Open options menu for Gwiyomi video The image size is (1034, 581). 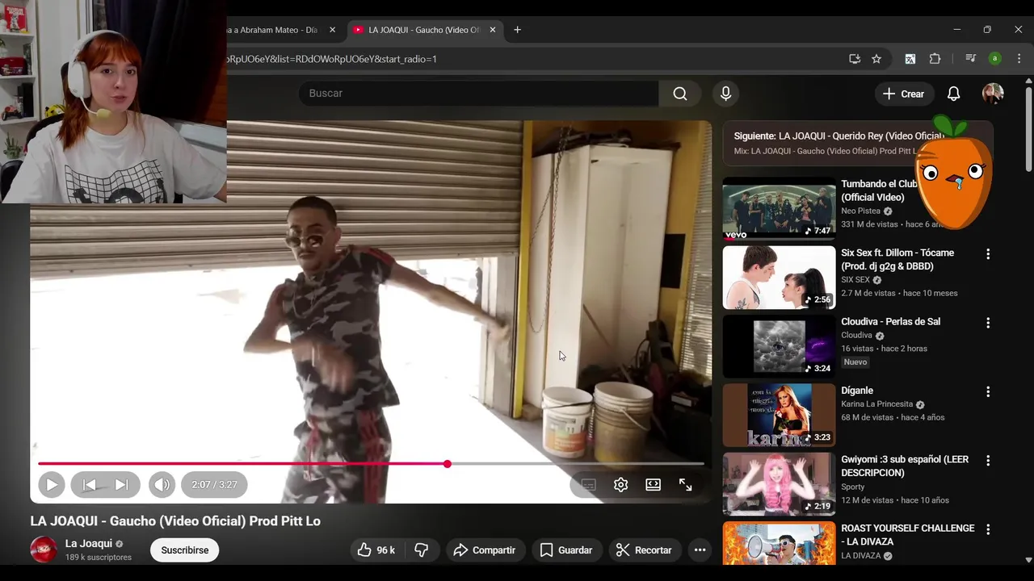[x=987, y=461]
